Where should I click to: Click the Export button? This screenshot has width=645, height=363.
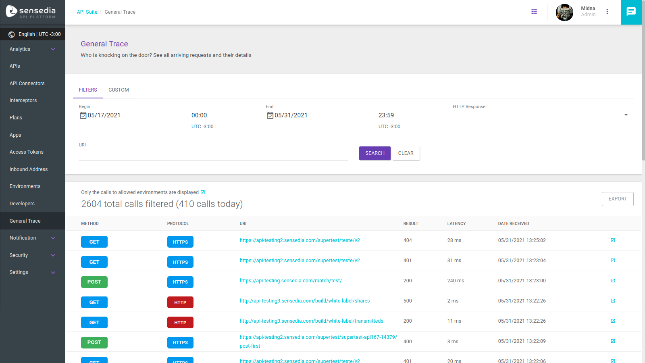click(617, 199)
